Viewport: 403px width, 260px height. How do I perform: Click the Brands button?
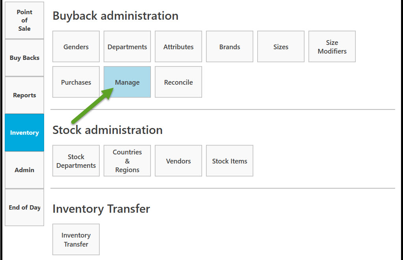[x=230, y=47]
